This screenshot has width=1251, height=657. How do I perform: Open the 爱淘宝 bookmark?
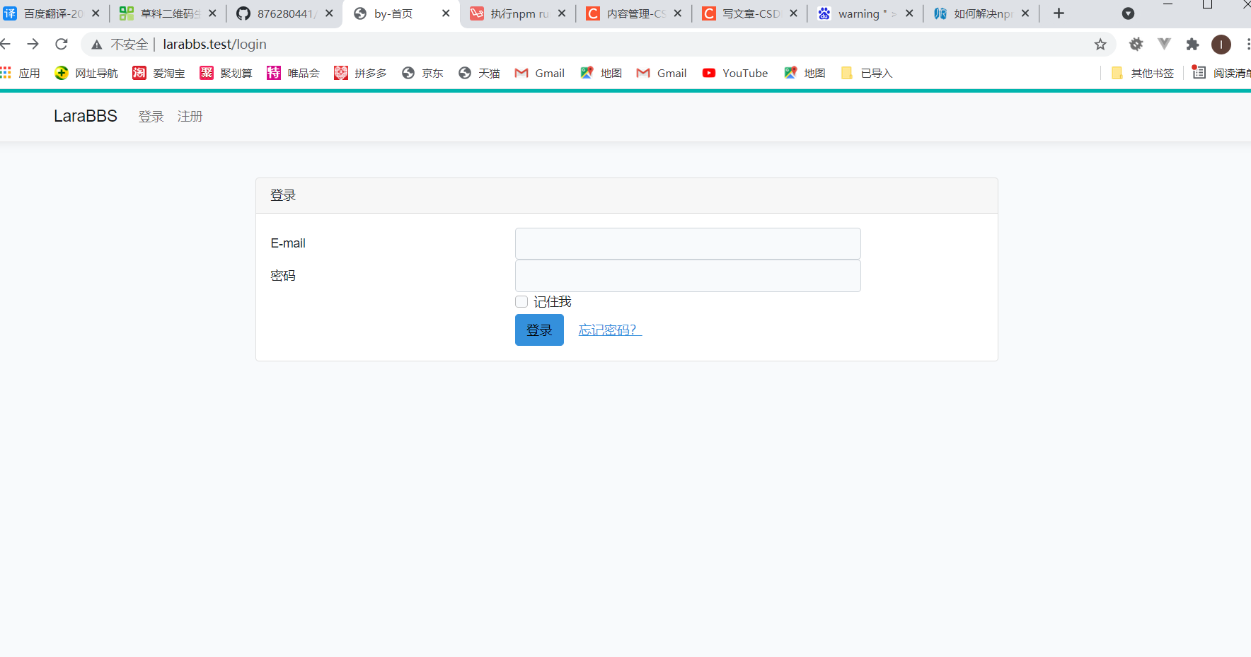158,73
